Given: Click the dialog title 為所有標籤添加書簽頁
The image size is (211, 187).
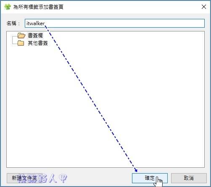Looking at the screenshot, I should [x=38, y=7].
